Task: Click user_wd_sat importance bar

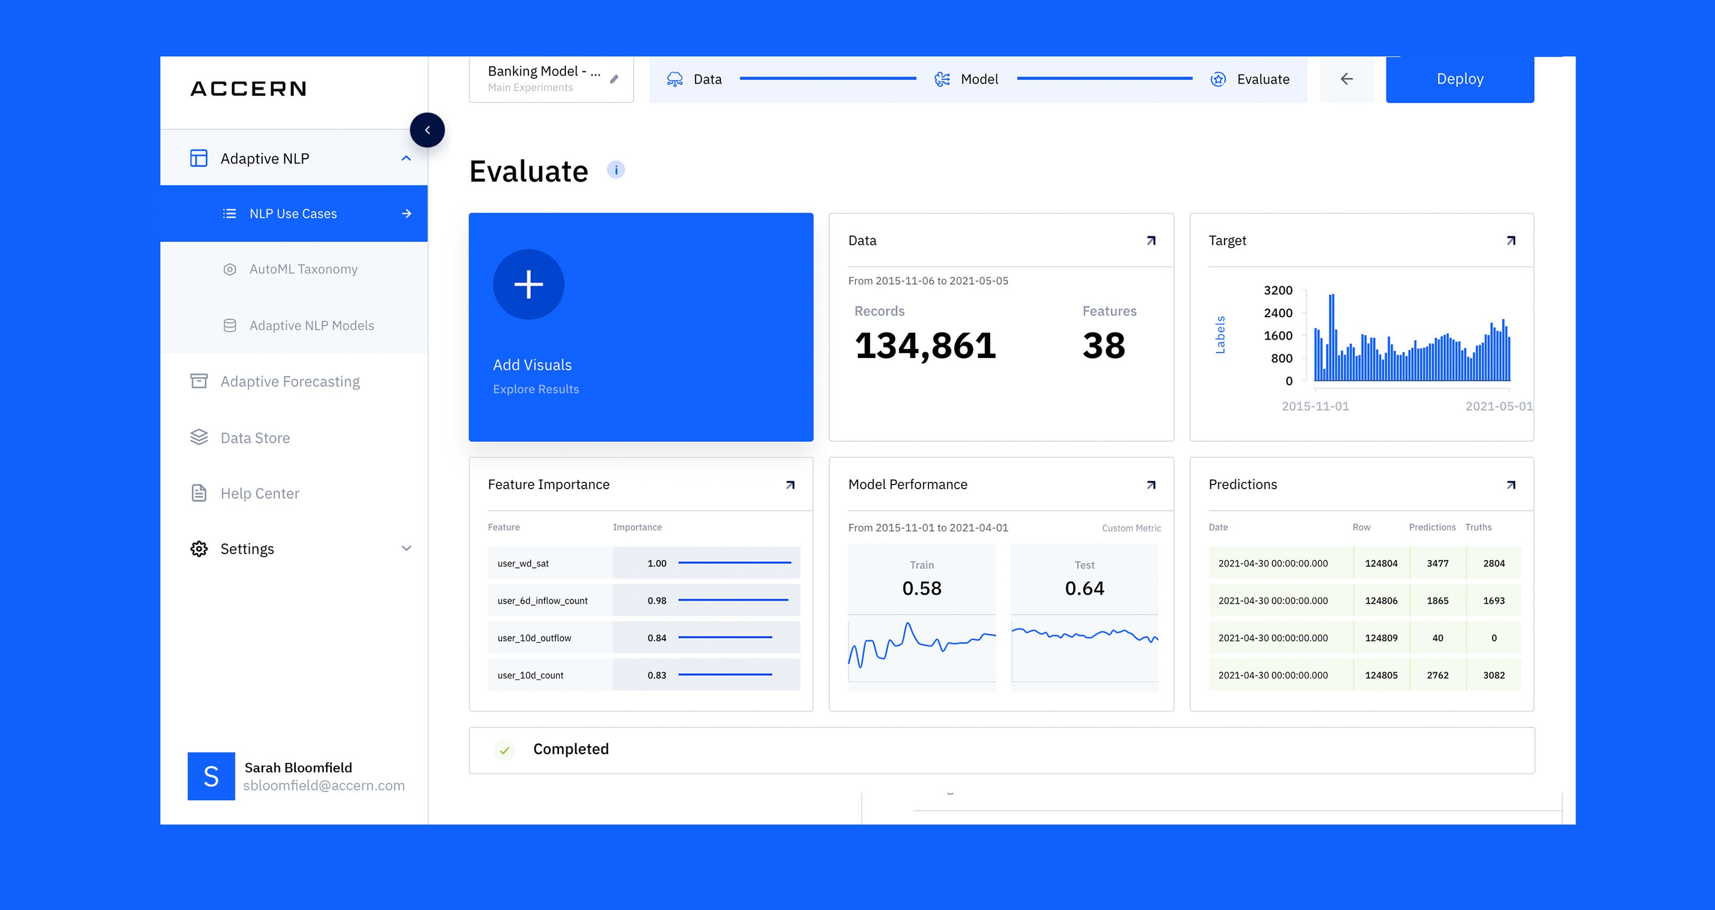Action: (734, 563)
